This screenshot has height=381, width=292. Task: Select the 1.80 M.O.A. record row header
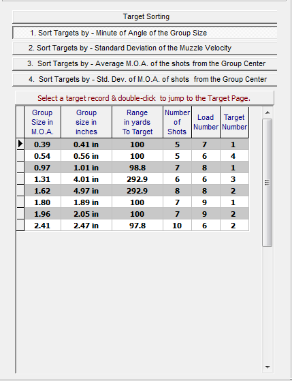click(x=20, y=202)
